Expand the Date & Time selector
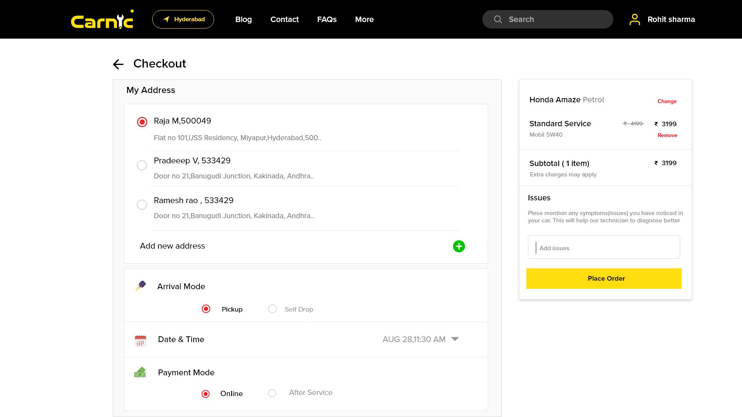Screen dimensions: 742x417 pyautogui.click(x=455, y=339)
